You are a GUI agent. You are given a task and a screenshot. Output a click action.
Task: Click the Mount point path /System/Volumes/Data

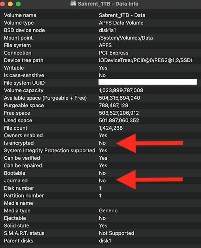(x=126, y=38)
